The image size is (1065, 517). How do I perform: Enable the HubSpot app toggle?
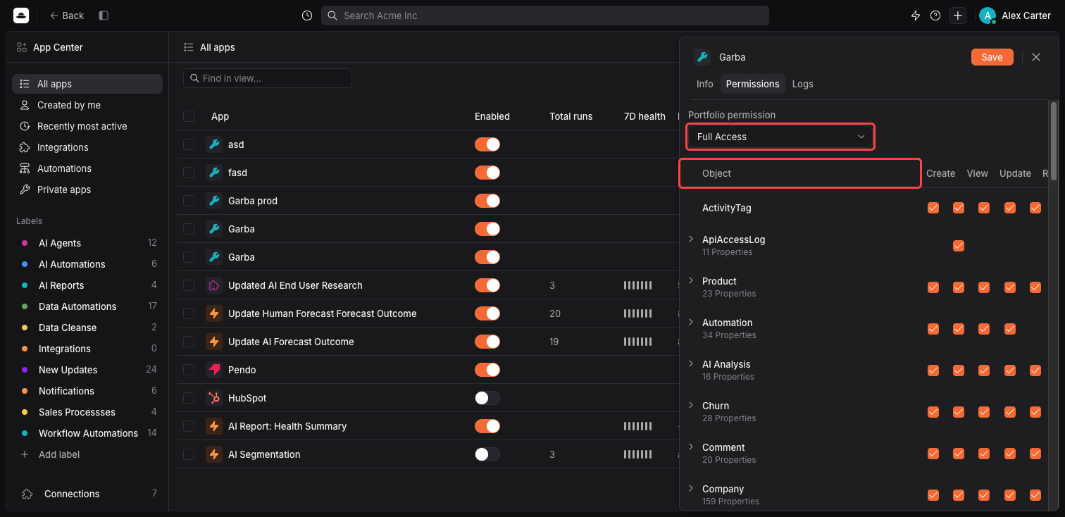[x=487, y=398]
